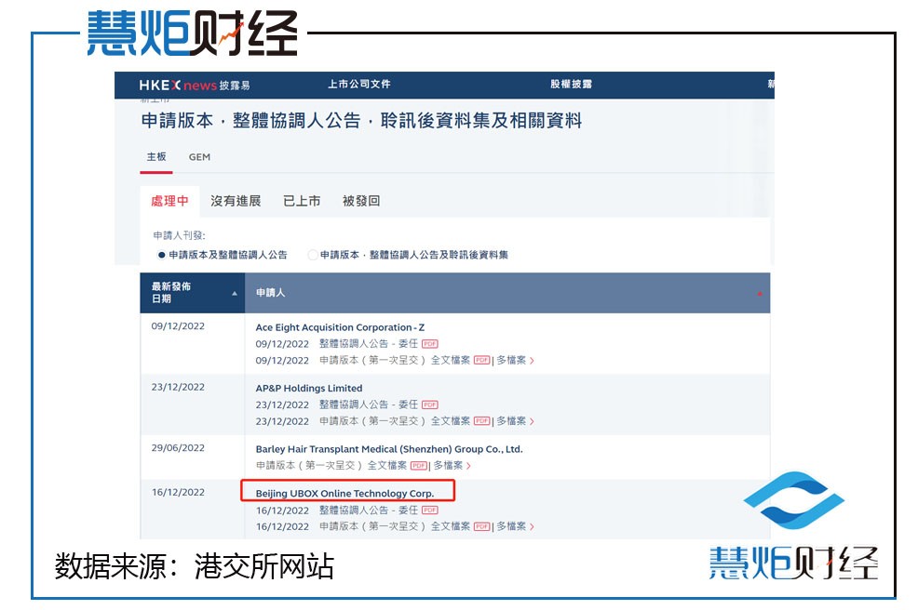Switch to the GEM tab

[x=198, y=157]
